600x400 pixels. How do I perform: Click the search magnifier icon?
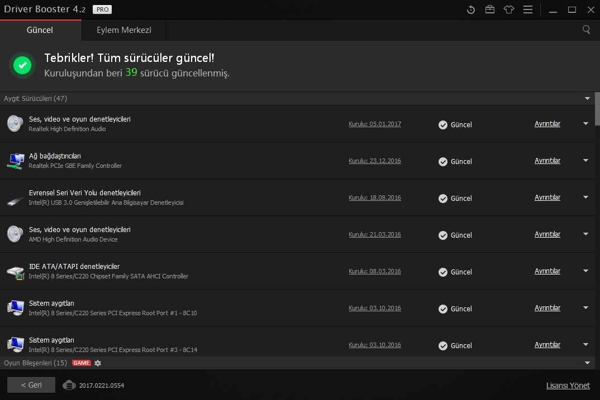point(586,30)
